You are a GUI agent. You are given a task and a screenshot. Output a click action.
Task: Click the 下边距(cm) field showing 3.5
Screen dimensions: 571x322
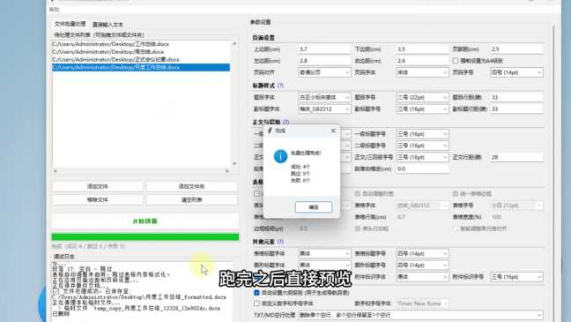tap(422, 49)
